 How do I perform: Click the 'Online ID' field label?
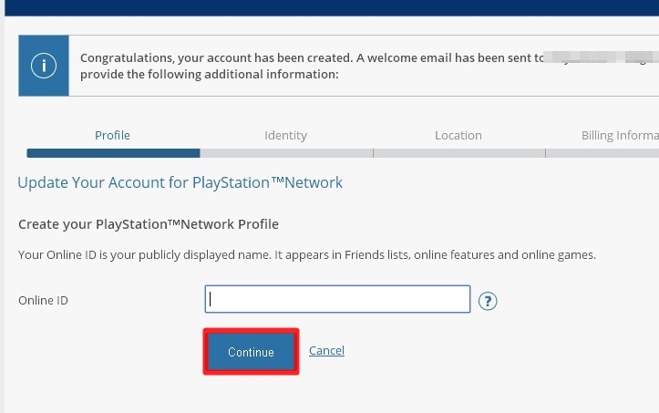click(43, 300)
